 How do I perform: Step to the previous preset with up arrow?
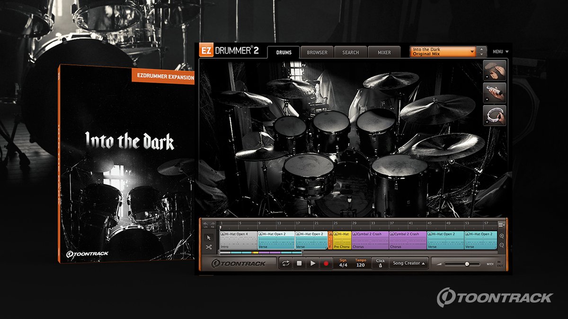pos(481,49)
